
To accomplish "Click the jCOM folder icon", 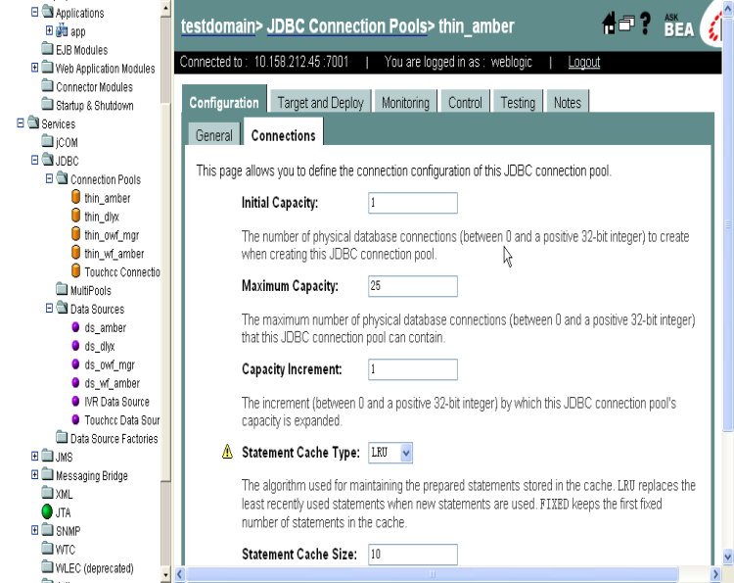I will [x=47, y=140].
